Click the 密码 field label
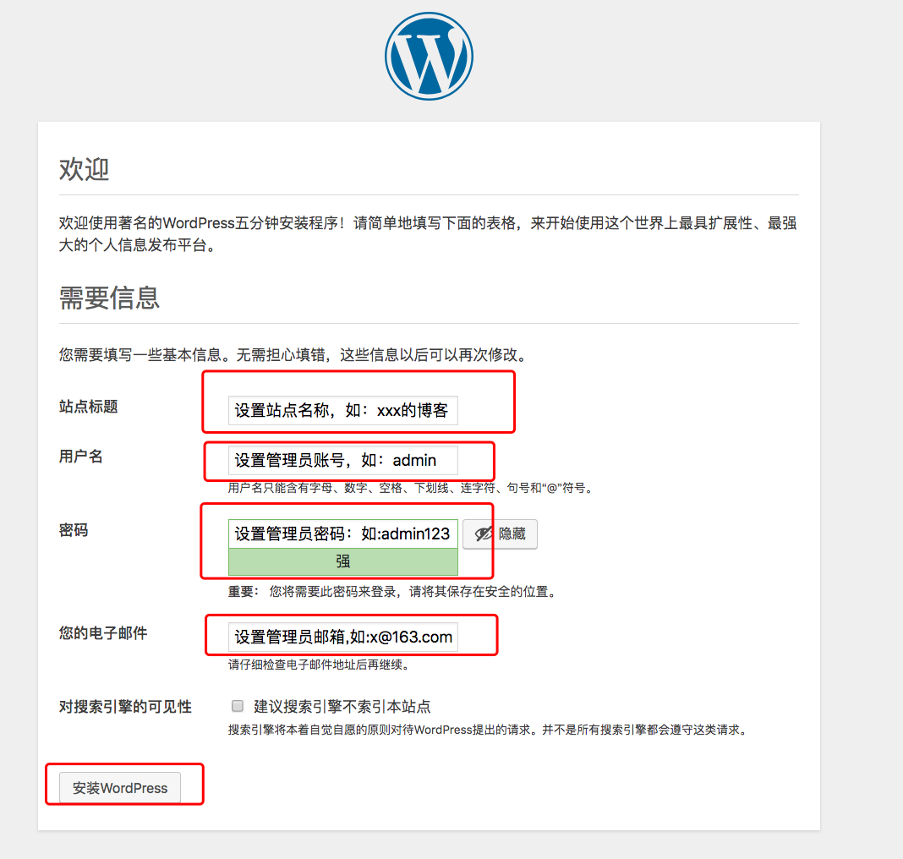The width and height of the screenshot is (903, 859). coord(74,530)
